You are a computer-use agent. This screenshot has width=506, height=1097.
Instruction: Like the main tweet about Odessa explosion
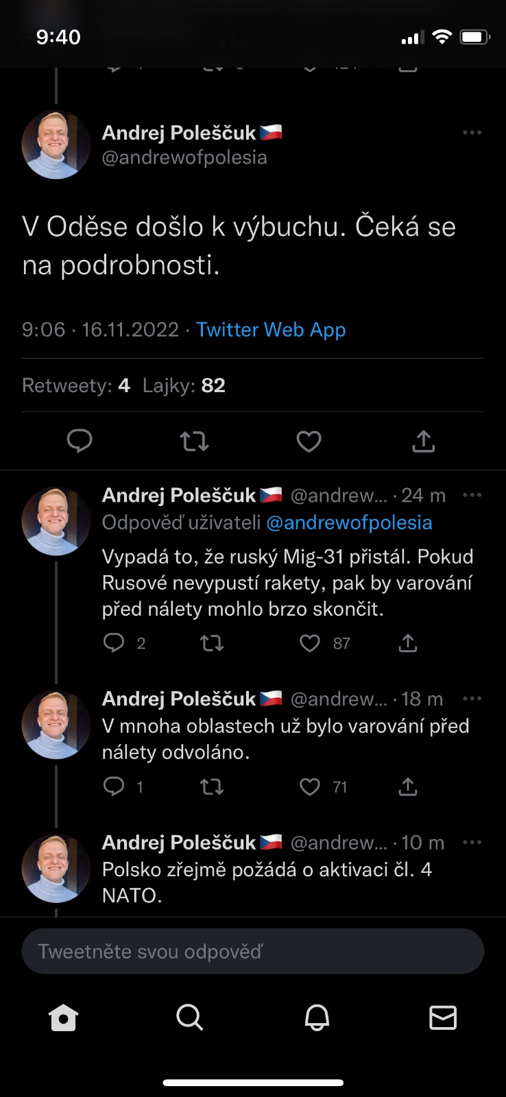(309, 441)
